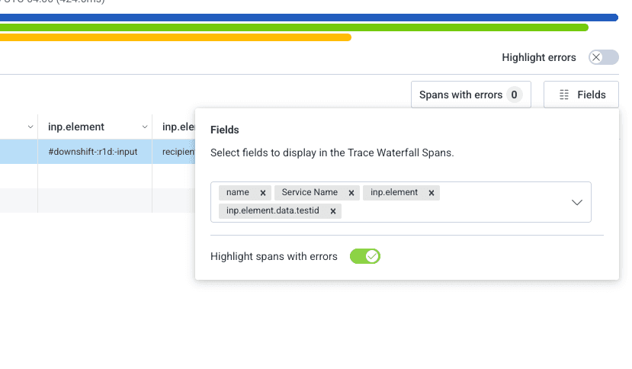Open the leftmost column header chevron
The width and height of the screenshot is (632, 369).
pyautogui.click(x=30, y=127)
